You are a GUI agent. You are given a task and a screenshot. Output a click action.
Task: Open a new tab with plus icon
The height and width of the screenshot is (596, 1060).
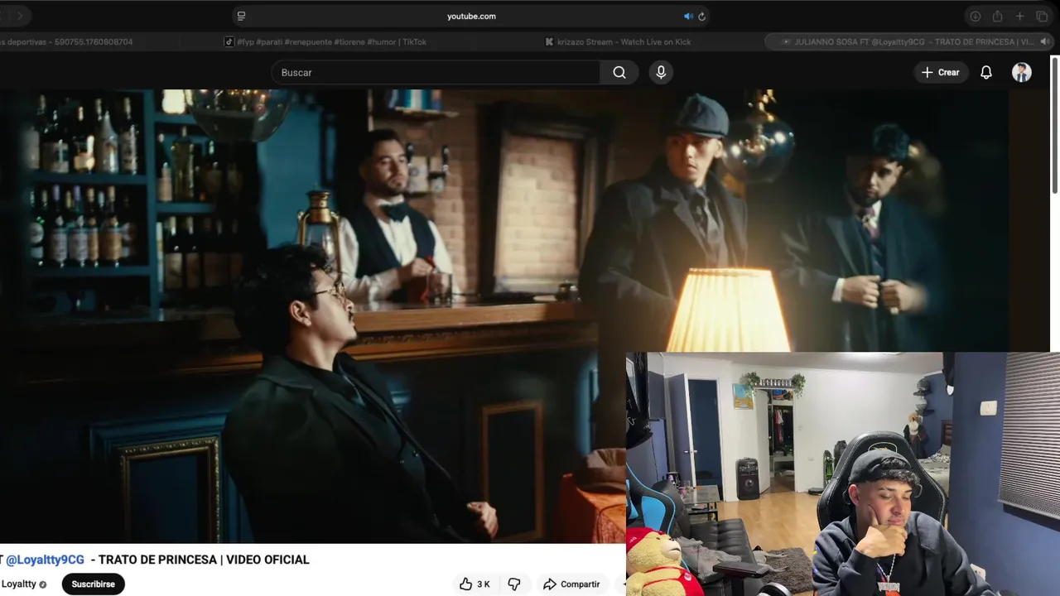click(1019, 16)
